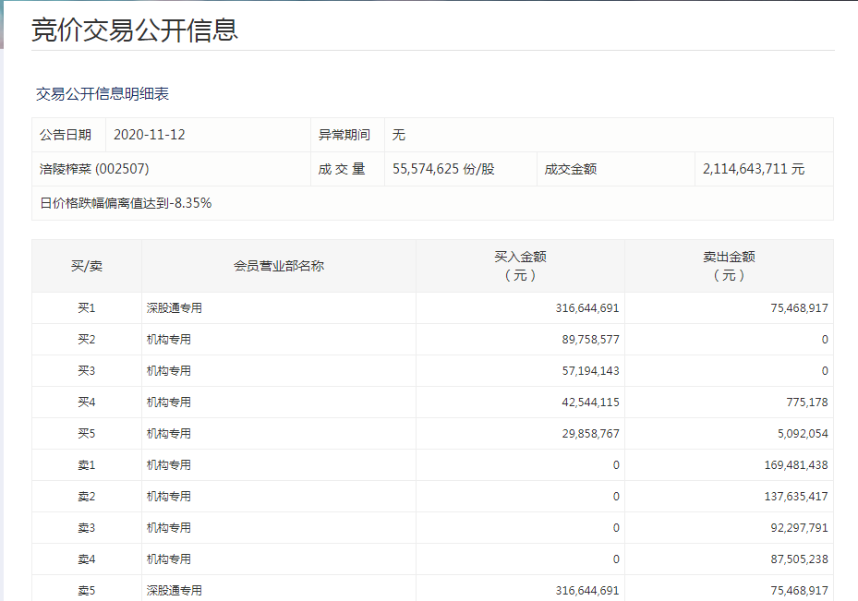Image resolution: width=858 pixels, height=601 pixels.
Task: Select the 成交量 value 55,574,625 份/股
Action: point(443,169)
